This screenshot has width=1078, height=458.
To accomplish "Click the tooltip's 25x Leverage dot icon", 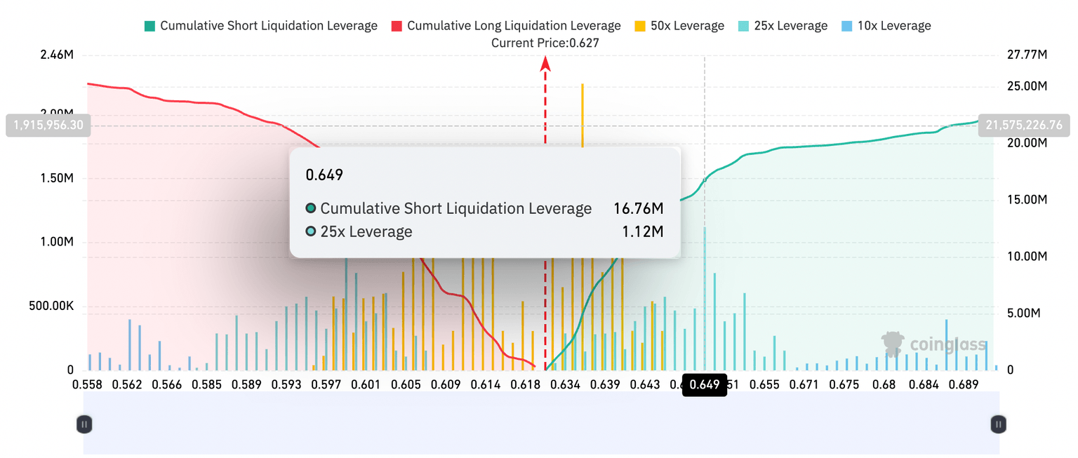I will coord(311,231).
